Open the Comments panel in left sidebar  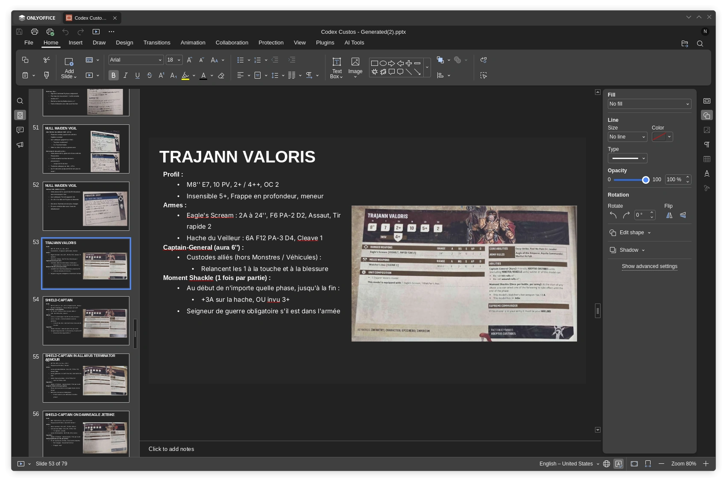coord(20,130)
